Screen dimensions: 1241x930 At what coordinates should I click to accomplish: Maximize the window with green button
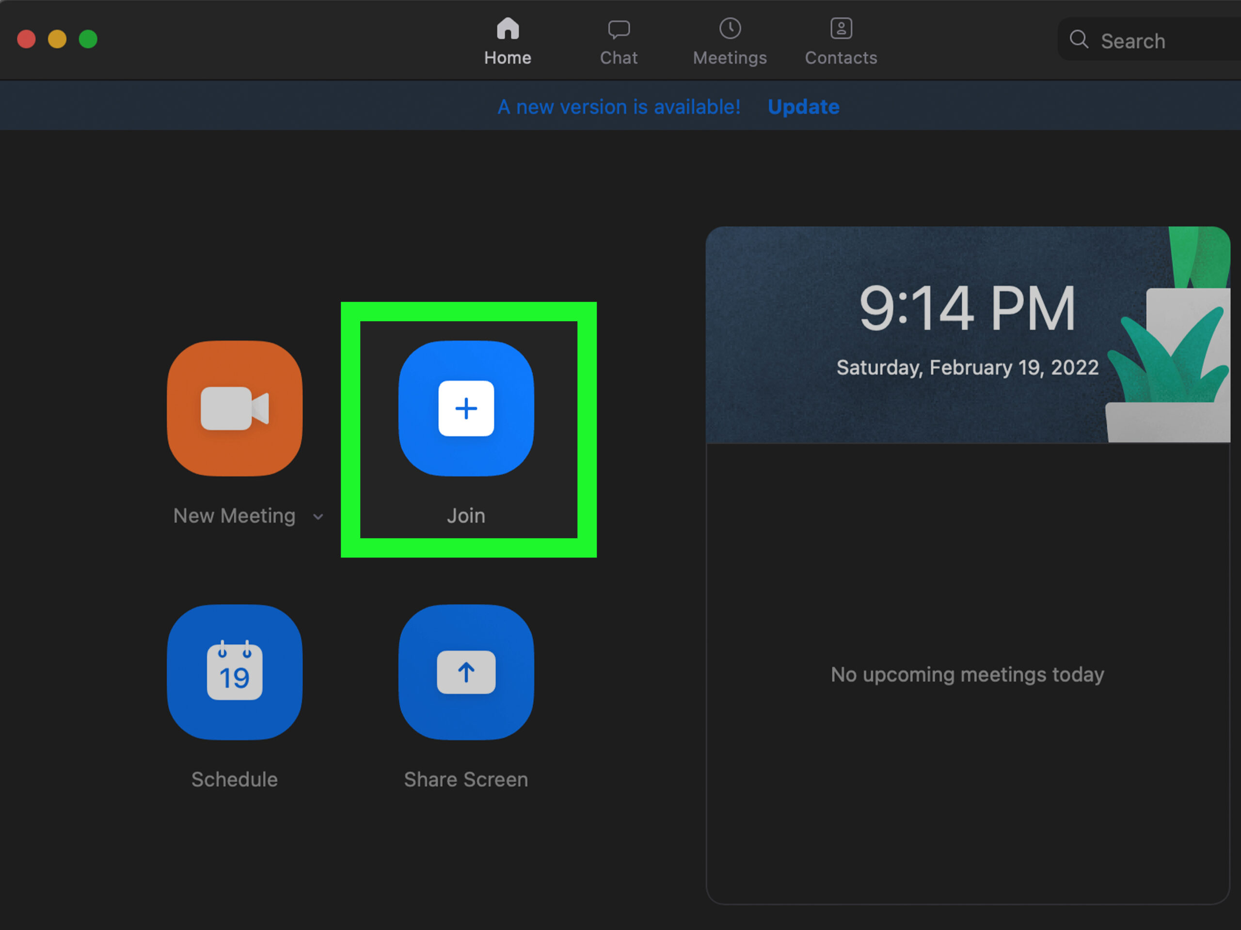tap(88, 39)
